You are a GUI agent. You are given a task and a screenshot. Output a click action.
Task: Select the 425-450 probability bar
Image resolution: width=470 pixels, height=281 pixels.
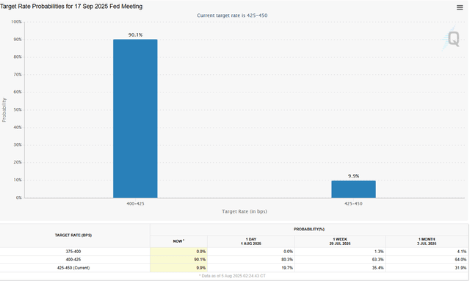[353, 189]
